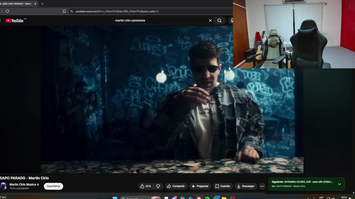Click the 70.4 k suscriptores text
Image resolution: width=355 pixels, height=199 pixels.
point(19,188)
